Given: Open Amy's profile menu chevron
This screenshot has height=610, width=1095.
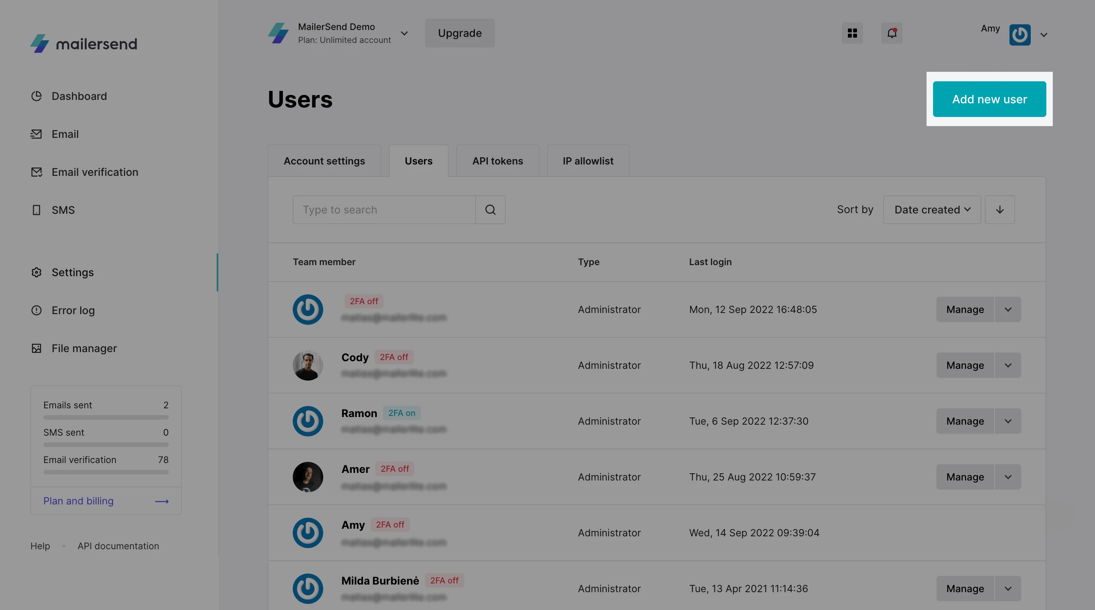Looking at the screenshot, I should pos(1044,35).
